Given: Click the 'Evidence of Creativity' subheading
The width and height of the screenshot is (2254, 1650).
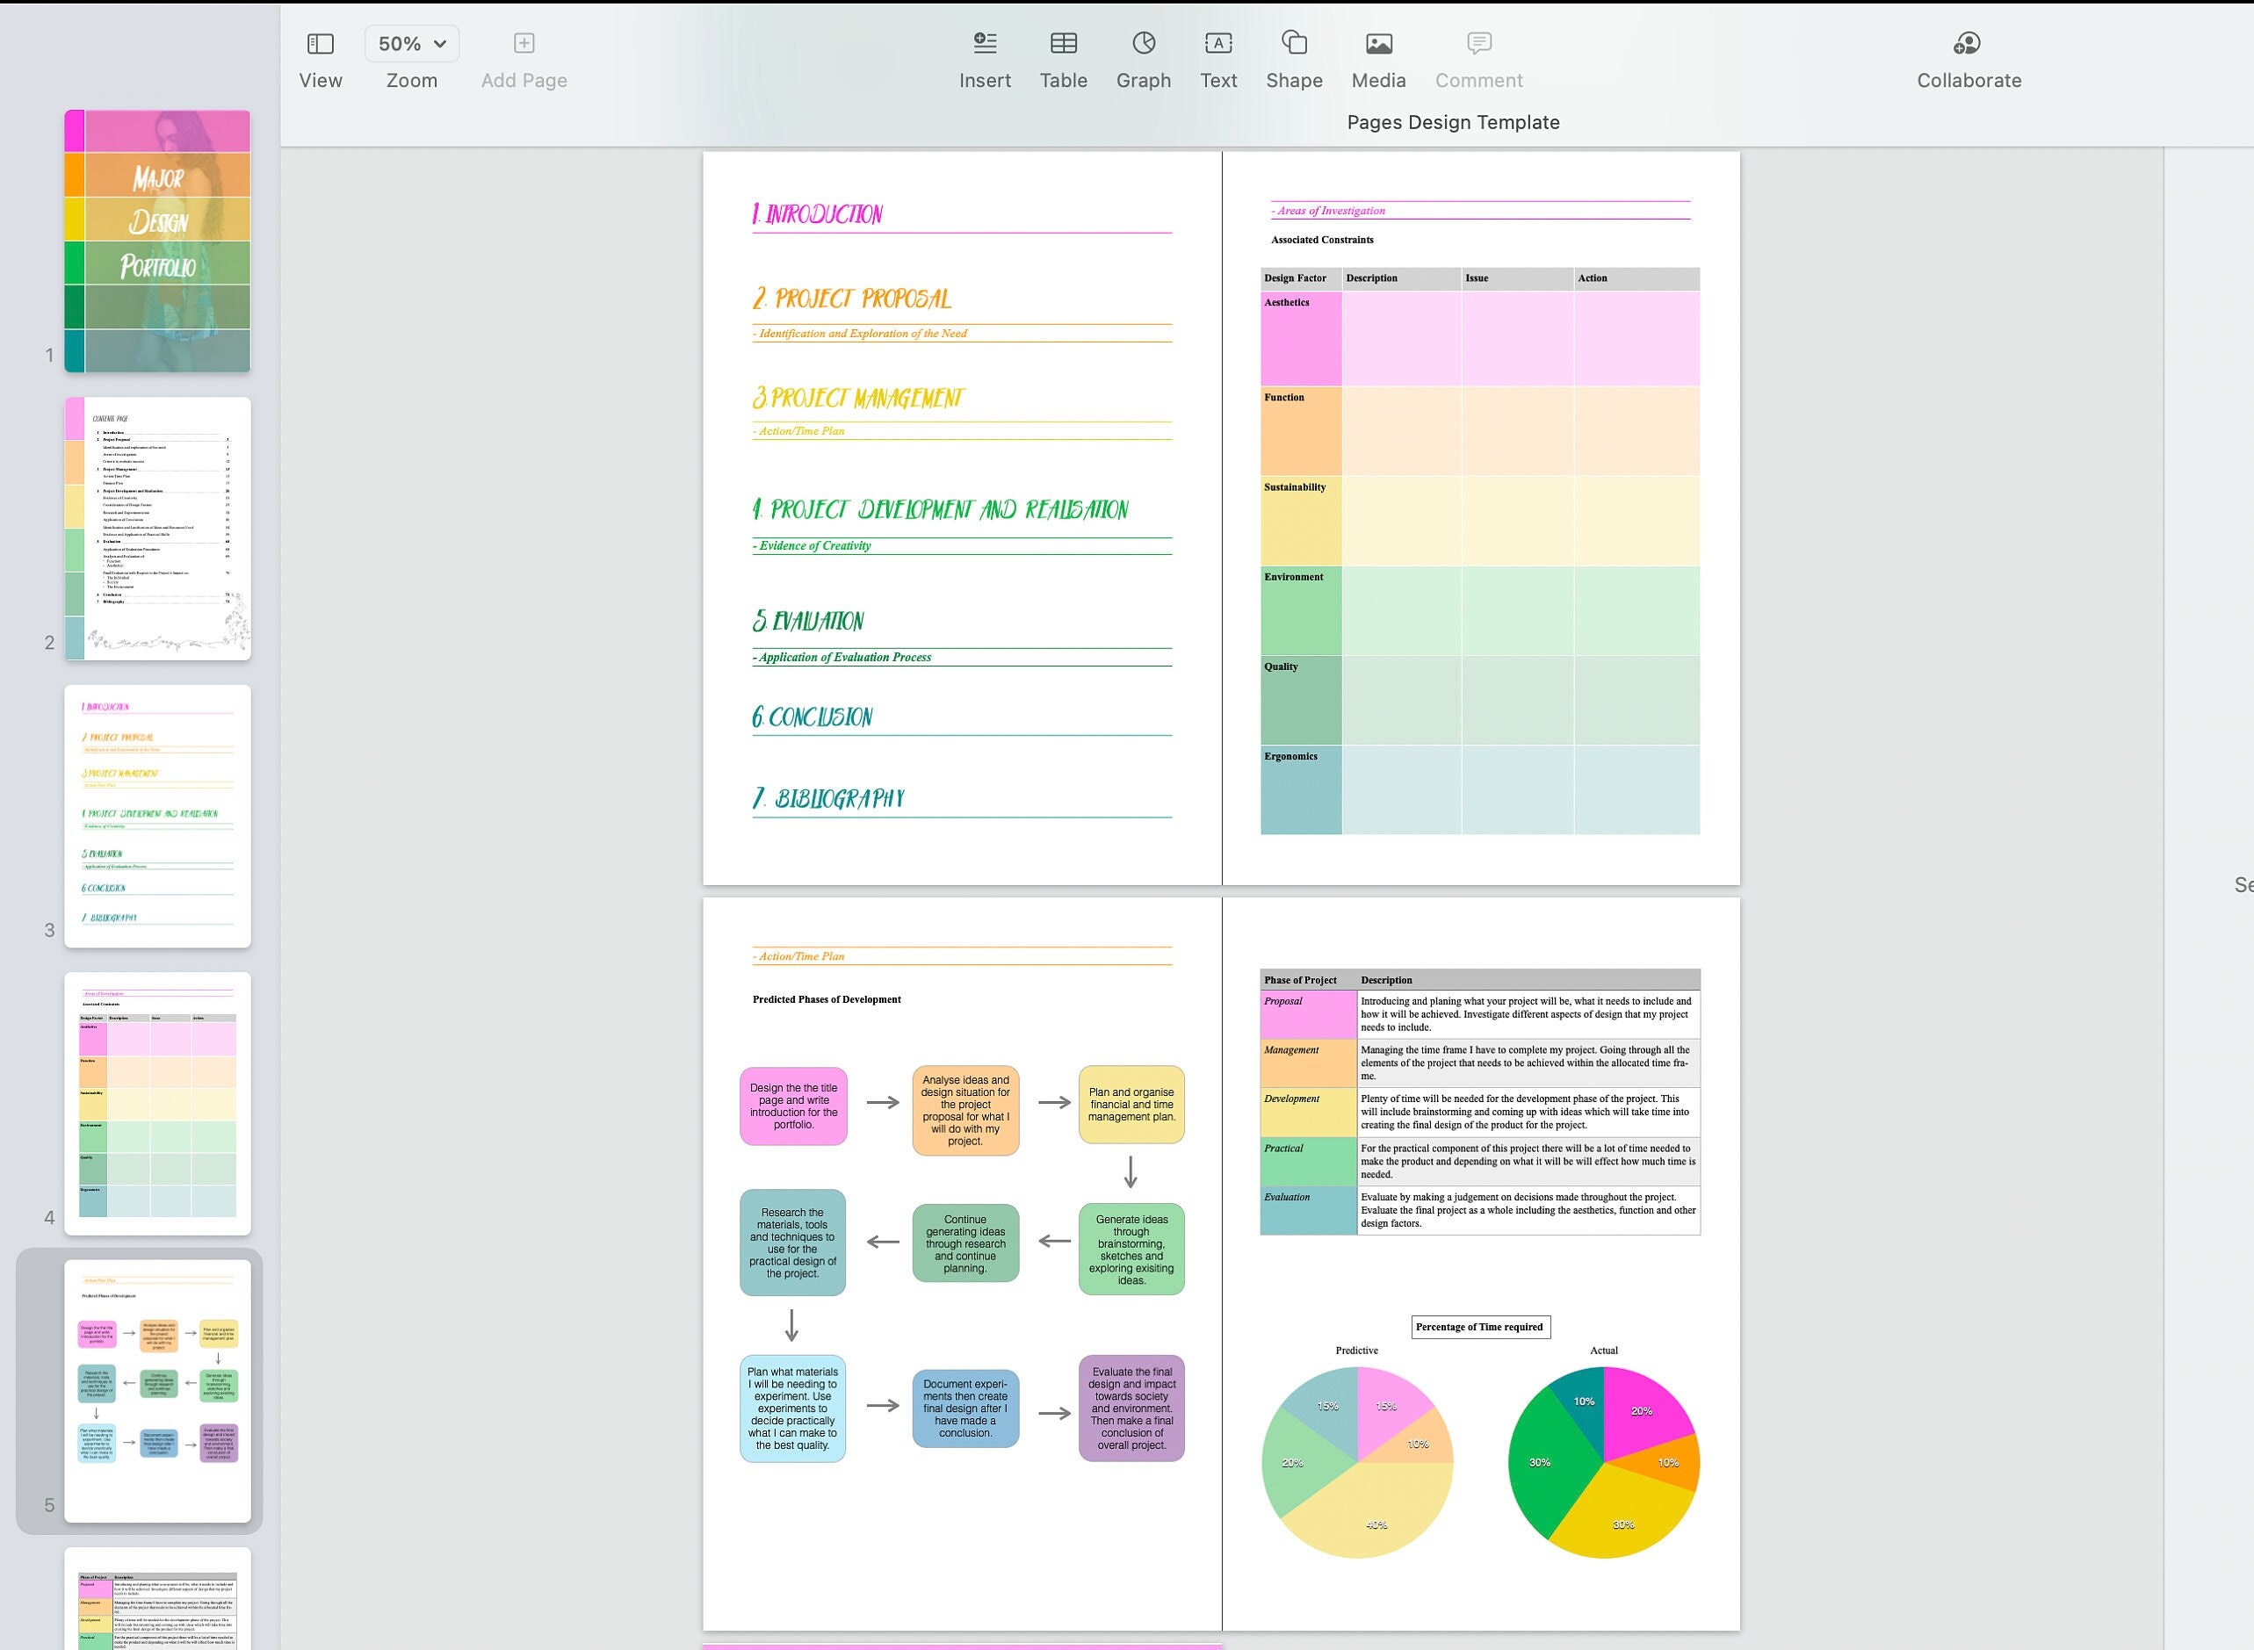Looking at the screenshot, I should pyautogui.click(x=813, y=545).
